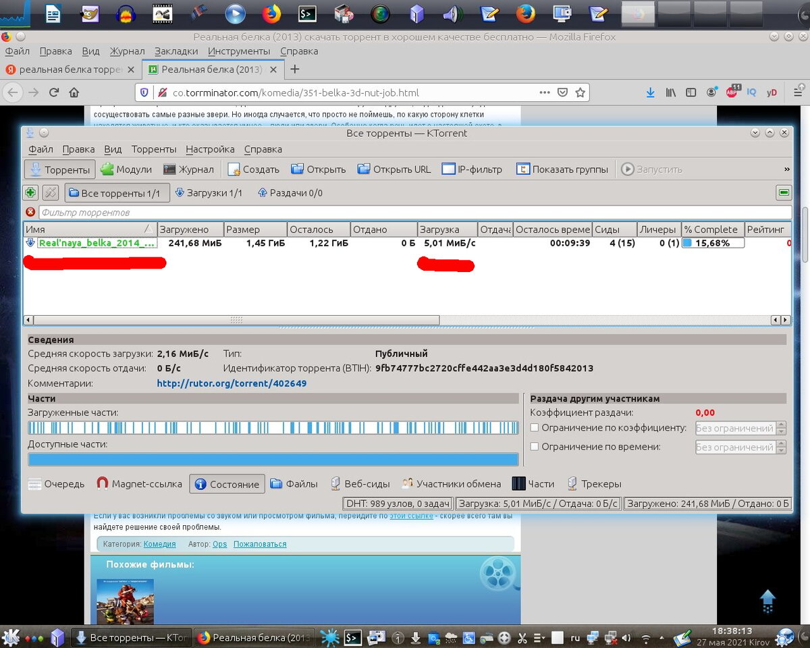Open the IP-фильтр dialog

[x=473, y=169]
